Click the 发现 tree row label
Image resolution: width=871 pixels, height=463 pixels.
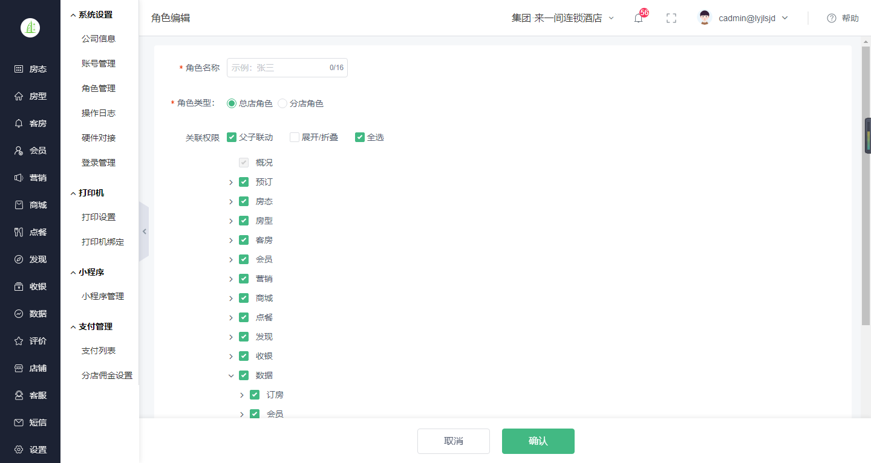pos(264,337)
